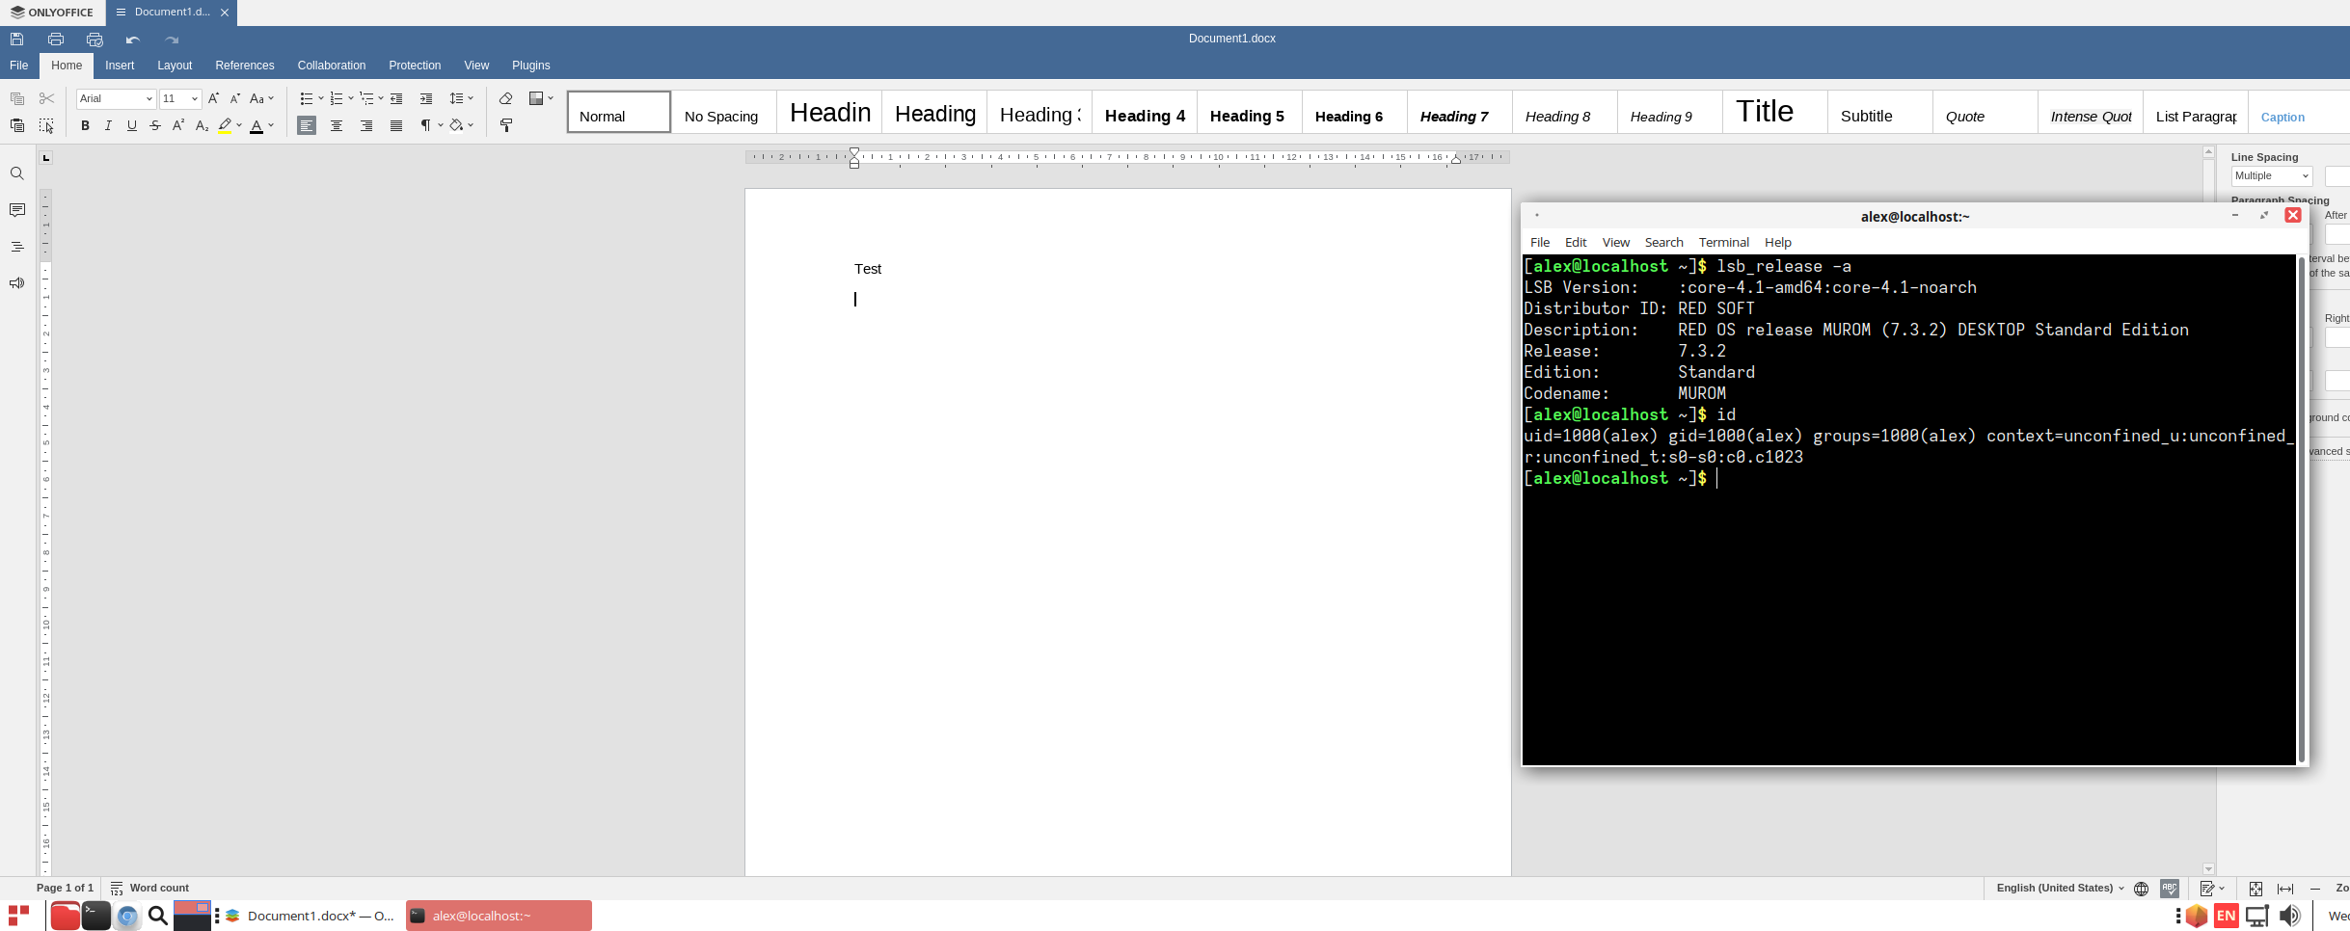Open the Find search icon in left sidebar
This screenshot has height=931, width=2350.
point(17,173)
